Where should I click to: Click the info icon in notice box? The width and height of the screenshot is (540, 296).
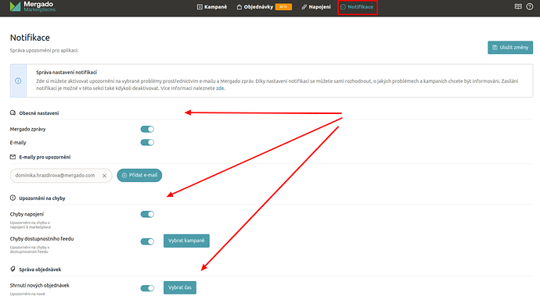coord(18,80)
